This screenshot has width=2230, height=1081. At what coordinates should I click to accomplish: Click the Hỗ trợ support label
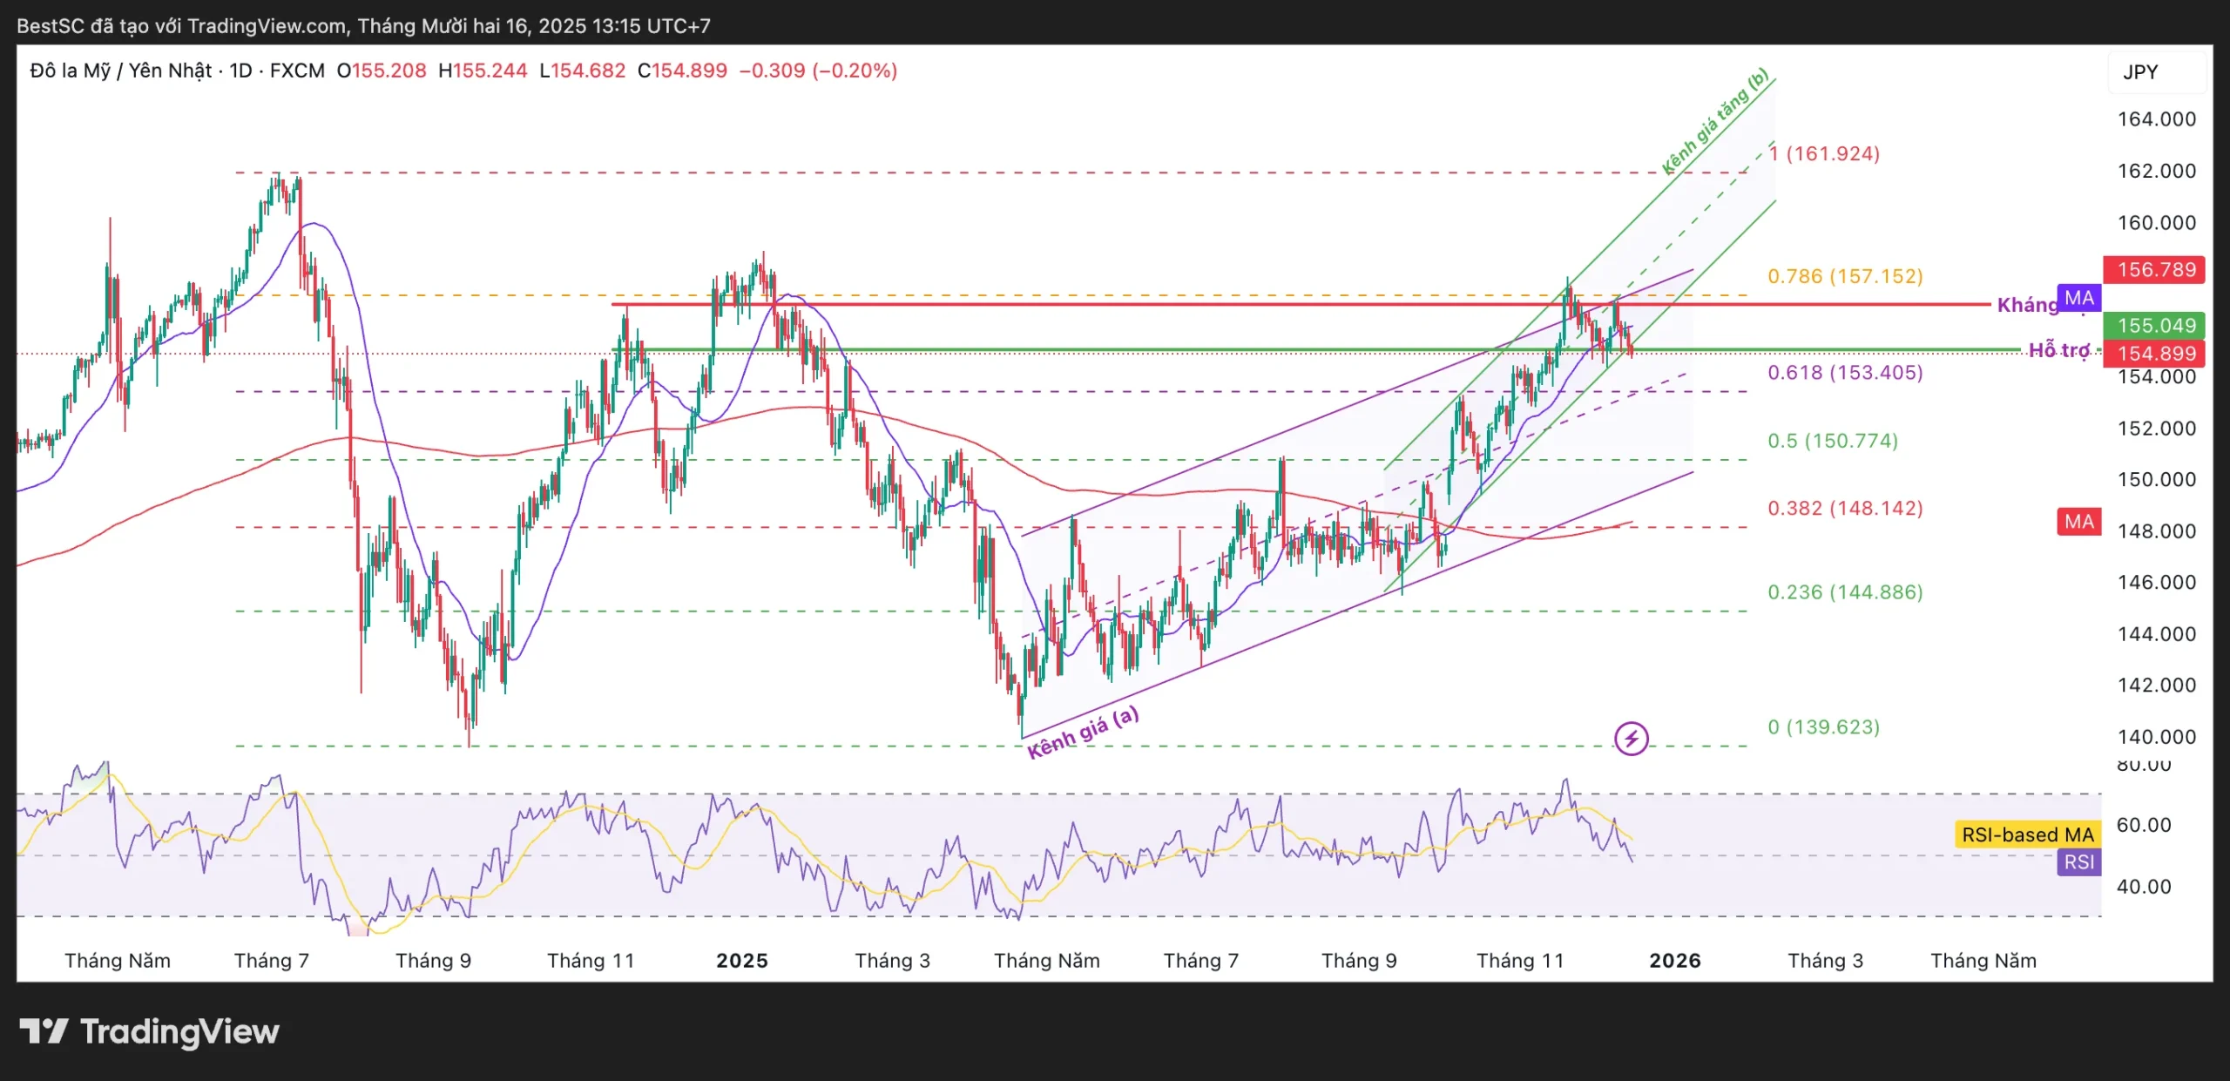click(2058, 350)
